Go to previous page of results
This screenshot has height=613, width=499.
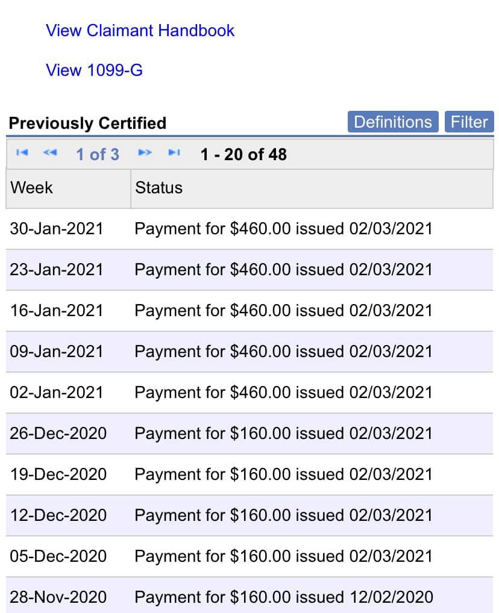50,152
